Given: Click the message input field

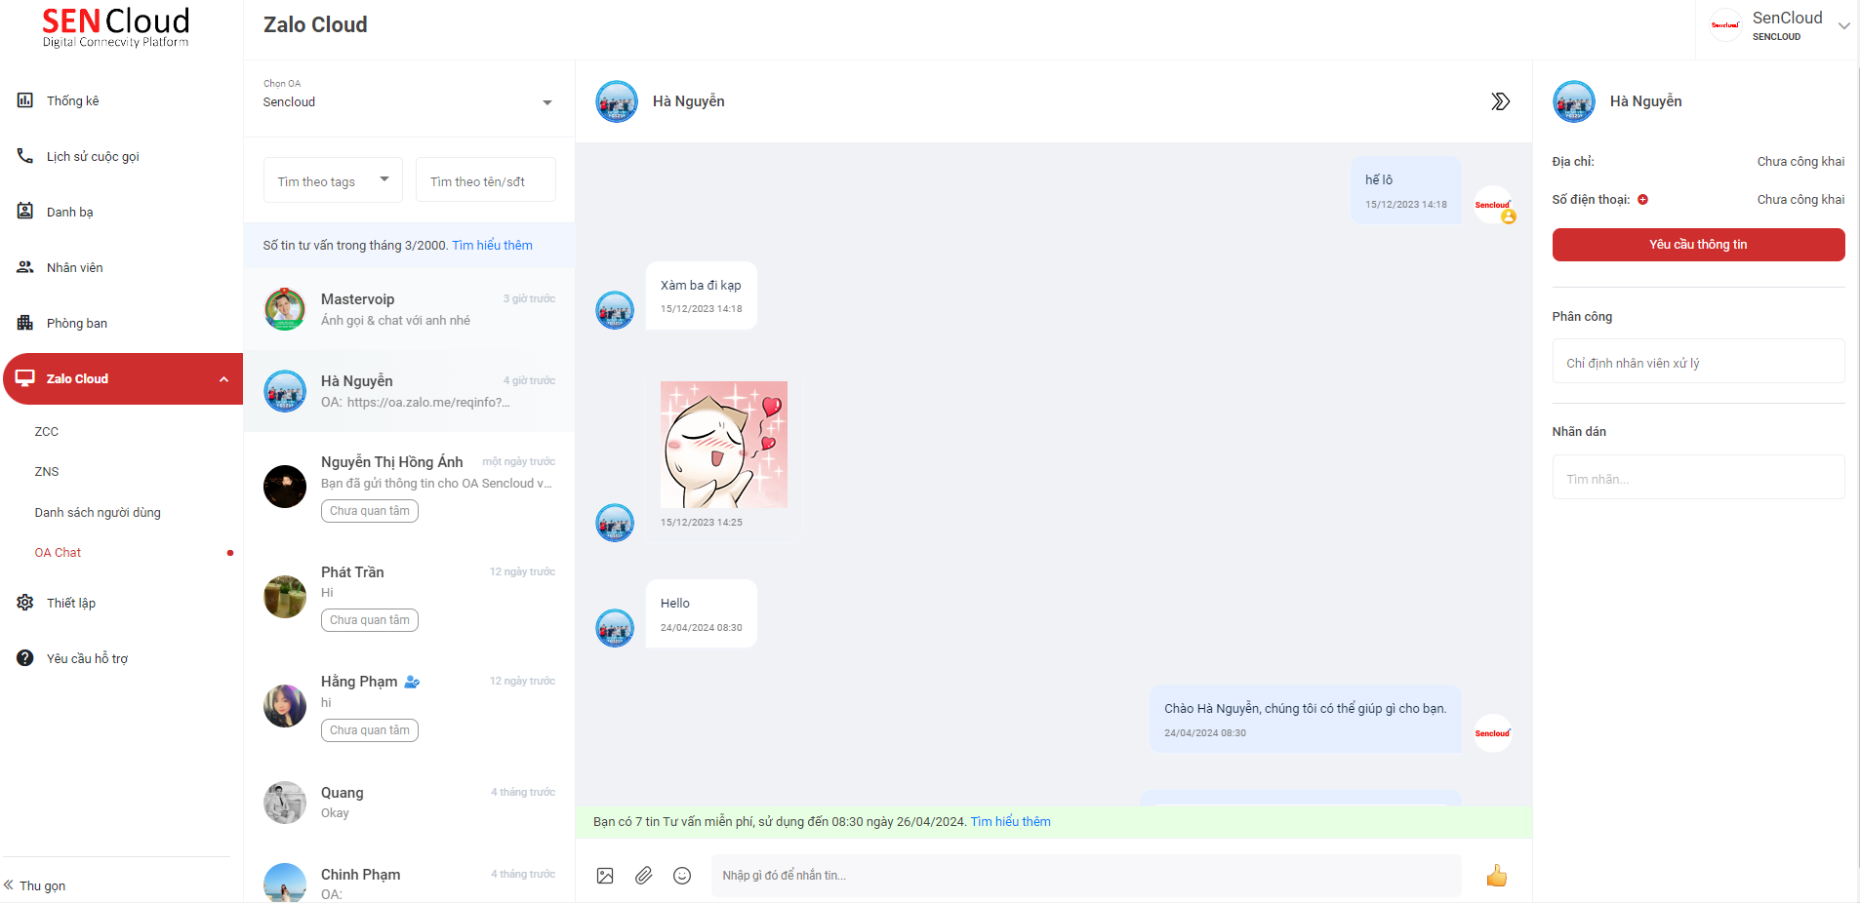Looking at the screenshot, I should pos(1085,876).
